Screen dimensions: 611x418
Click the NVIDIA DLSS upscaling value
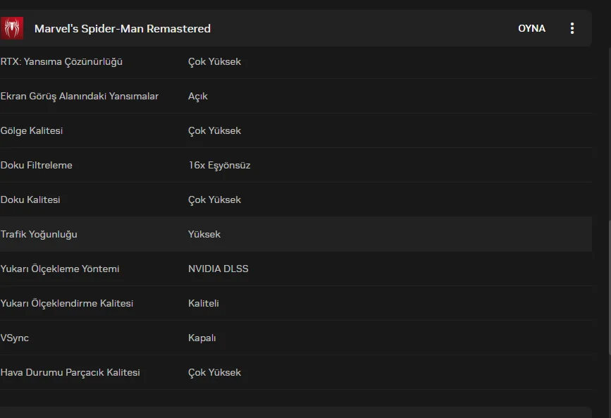coord(218,269)
